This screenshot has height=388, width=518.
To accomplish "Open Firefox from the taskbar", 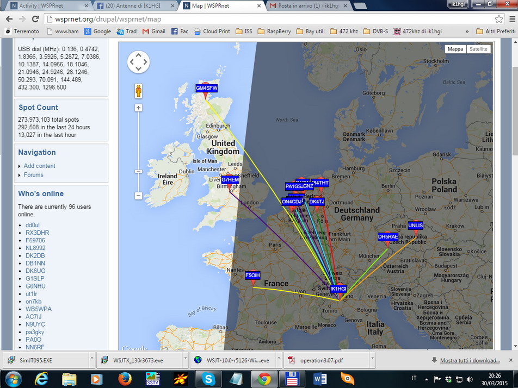I will click(125, 379).
